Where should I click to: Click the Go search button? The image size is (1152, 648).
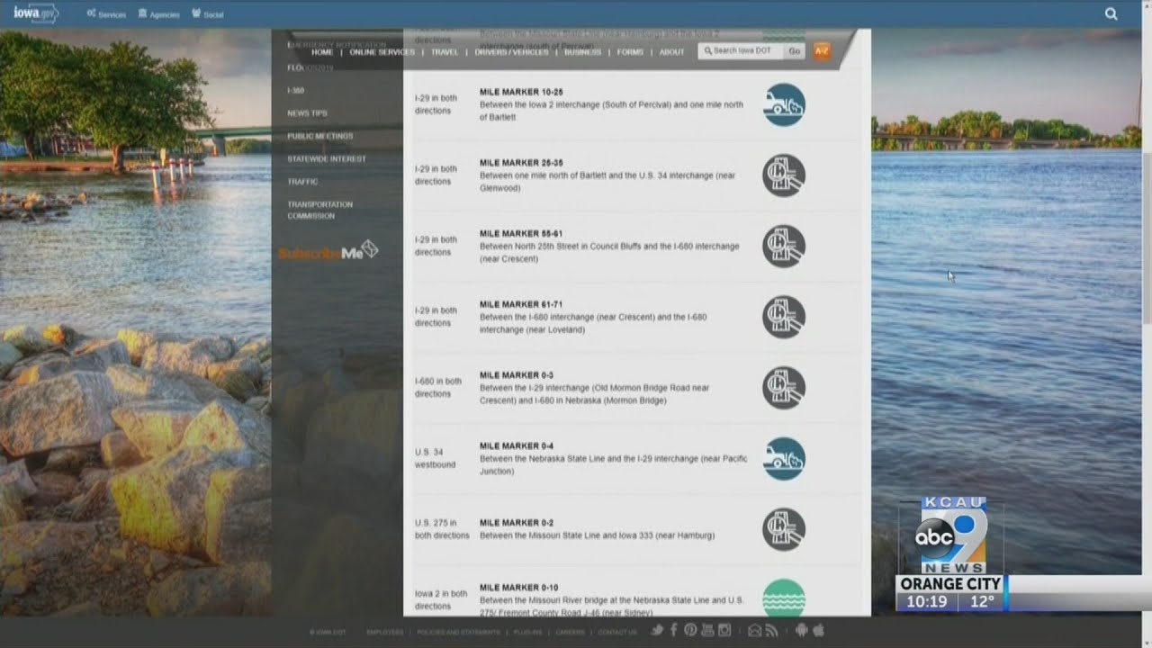coord(795,51)
